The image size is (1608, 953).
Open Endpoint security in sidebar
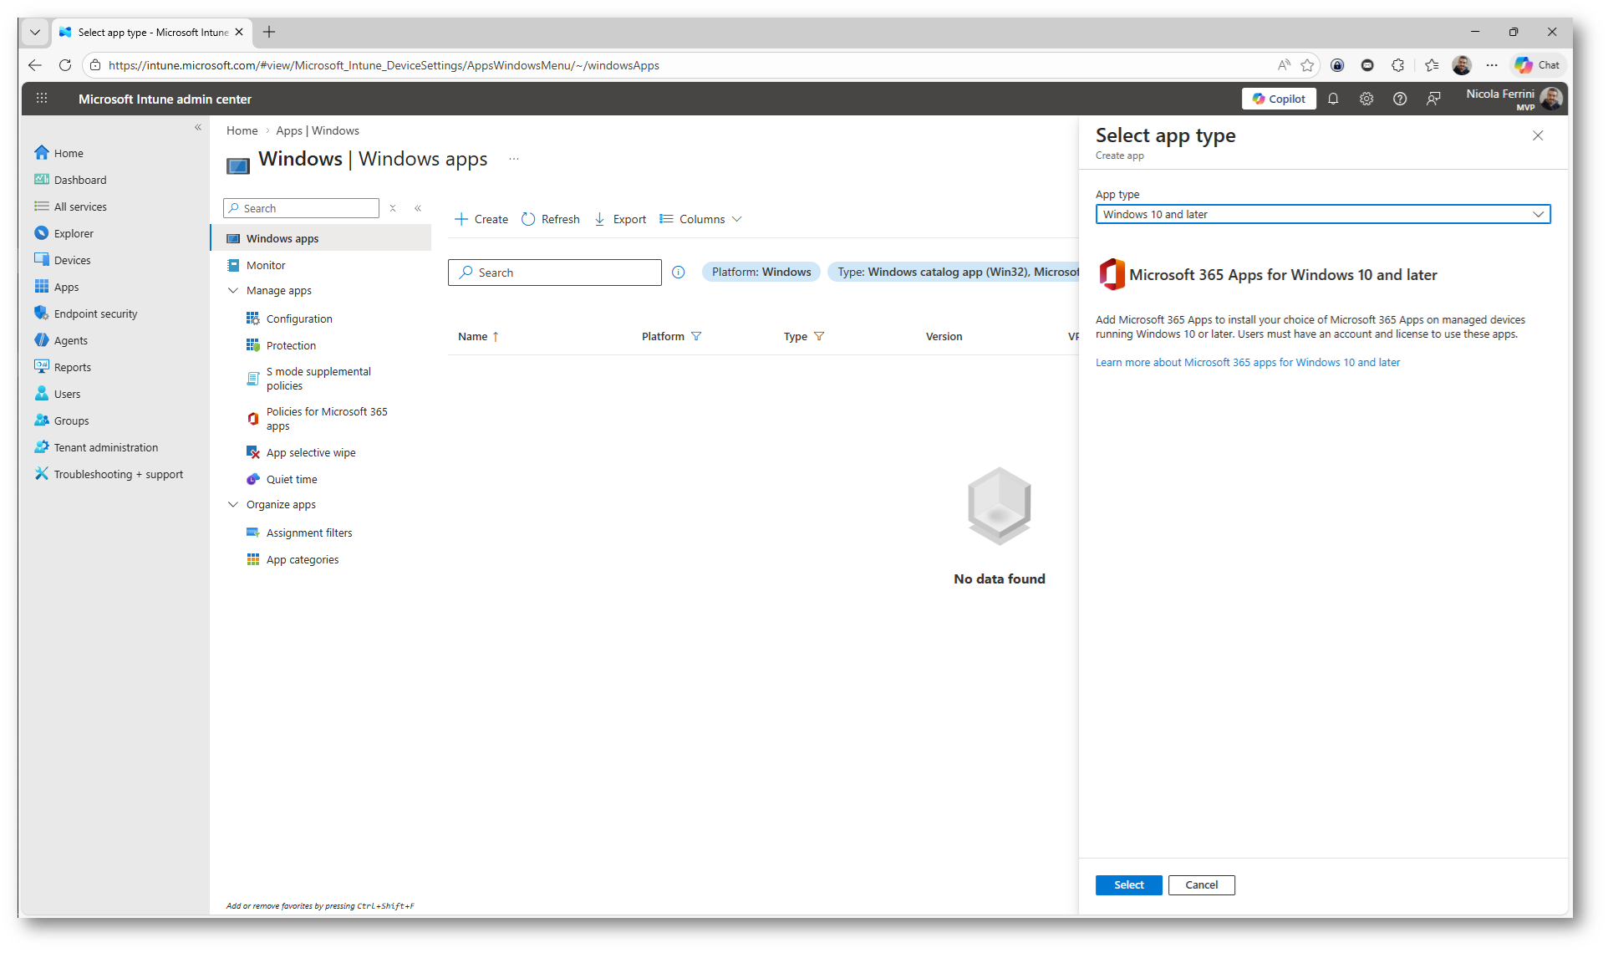click(95, 314)
